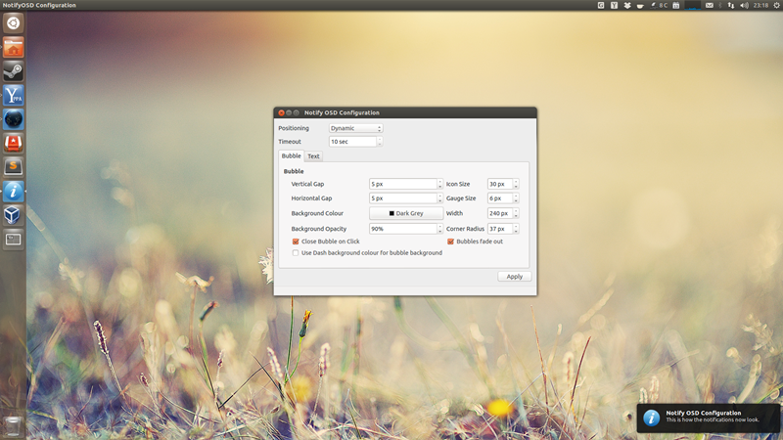Launch Y PPA Manager from the dock

[x=13, y=96]
